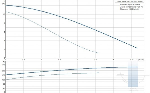Click the 160 tick on power axis
This screenshot has height=93, width=150.
pos(3,75)
